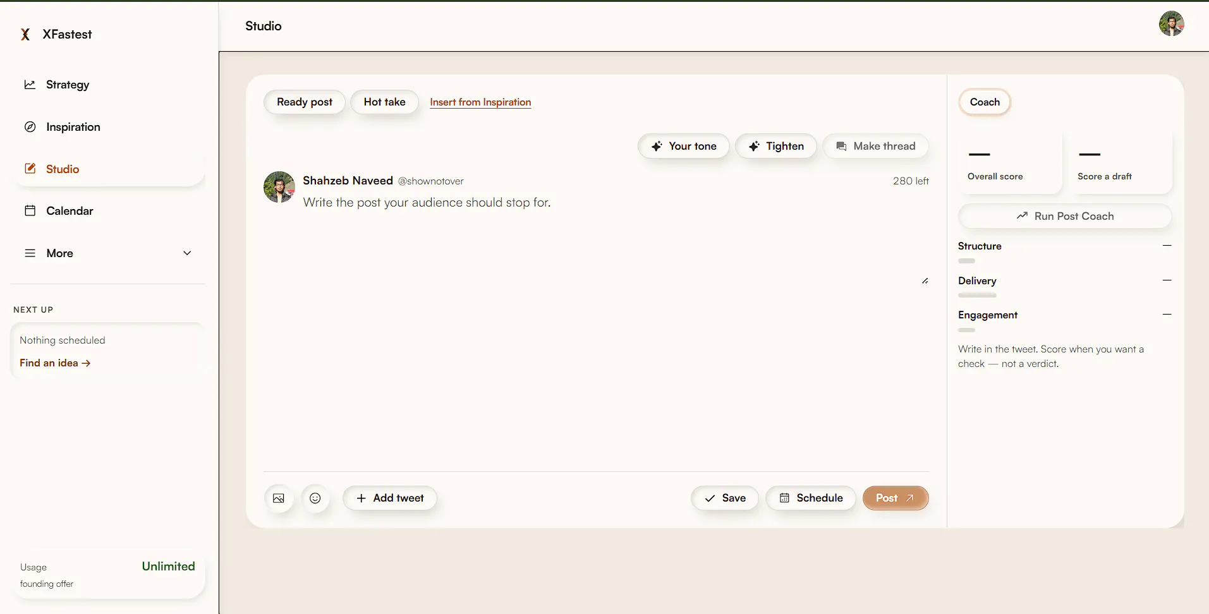Click the 280 left character counter
The image size is (1209, 614).
click(x=911, y=181)
